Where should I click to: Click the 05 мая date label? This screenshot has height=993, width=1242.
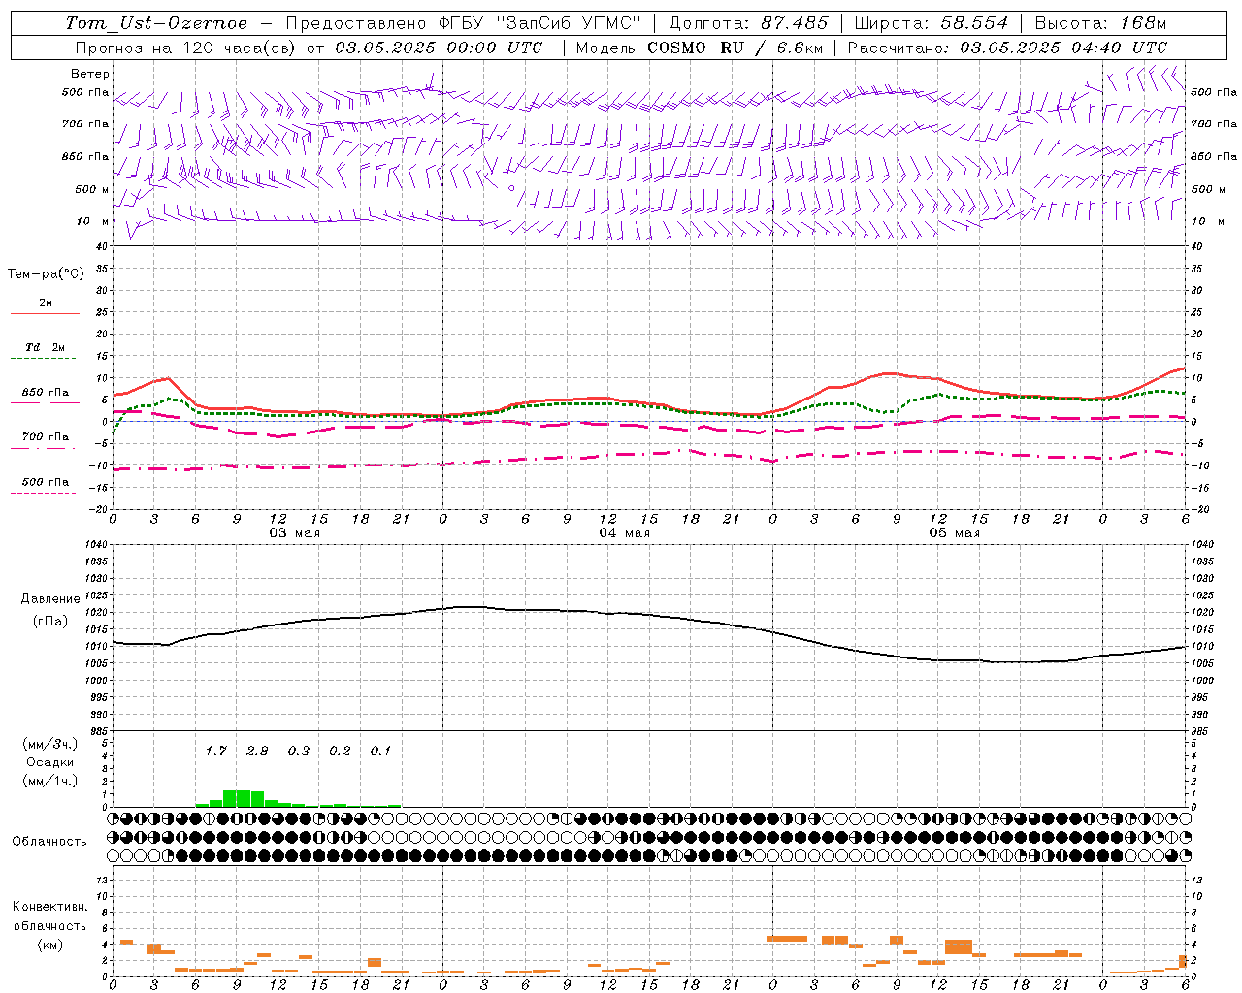pos(954,533)
